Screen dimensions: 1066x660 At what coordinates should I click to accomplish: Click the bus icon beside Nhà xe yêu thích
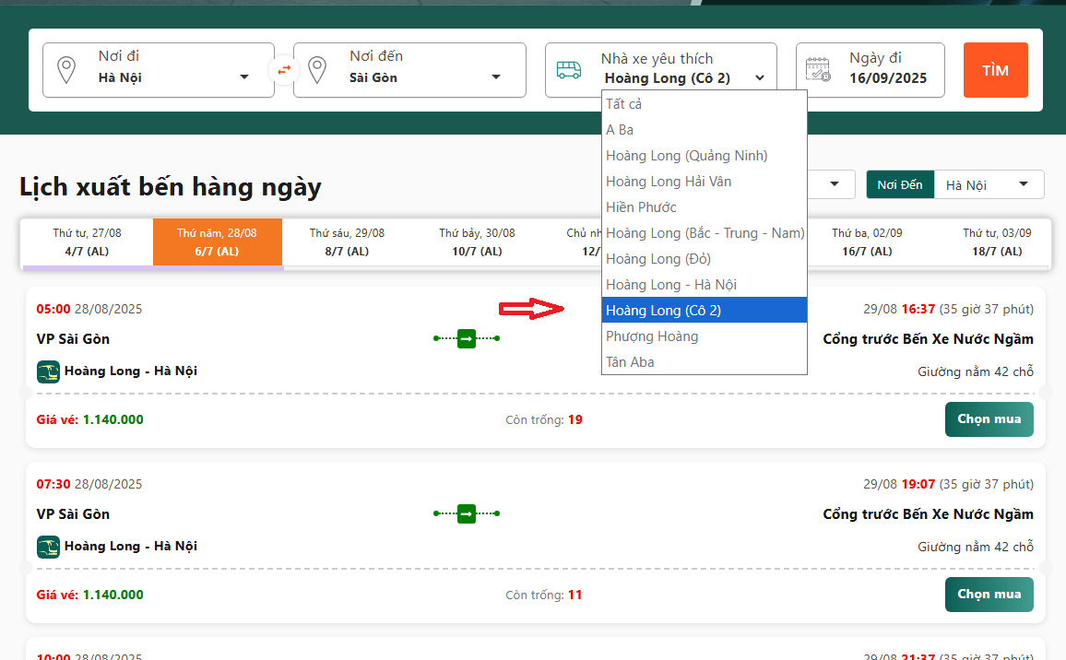point(569,70)
